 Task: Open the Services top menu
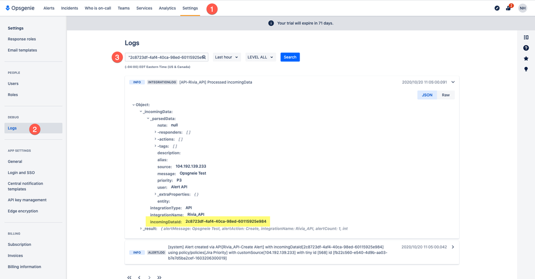[x=144, y=8]
